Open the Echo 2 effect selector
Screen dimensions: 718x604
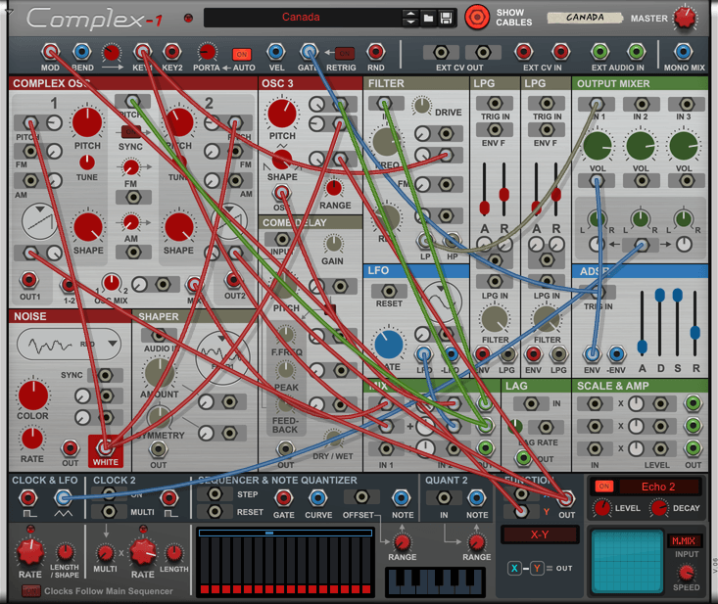pos(658,487)
